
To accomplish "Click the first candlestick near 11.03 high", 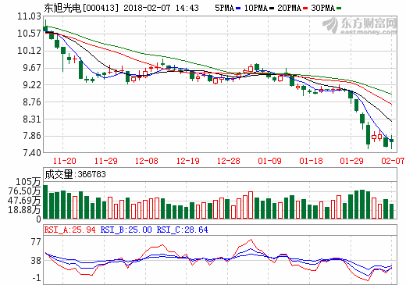I will 45,27.
